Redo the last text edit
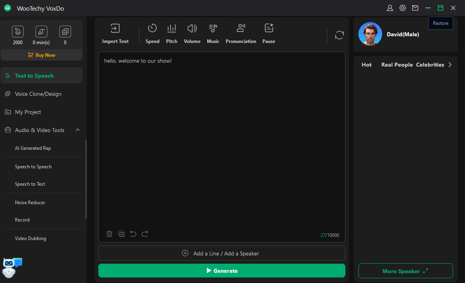This screenshot has height=283, width=465. tap(145, 234)
